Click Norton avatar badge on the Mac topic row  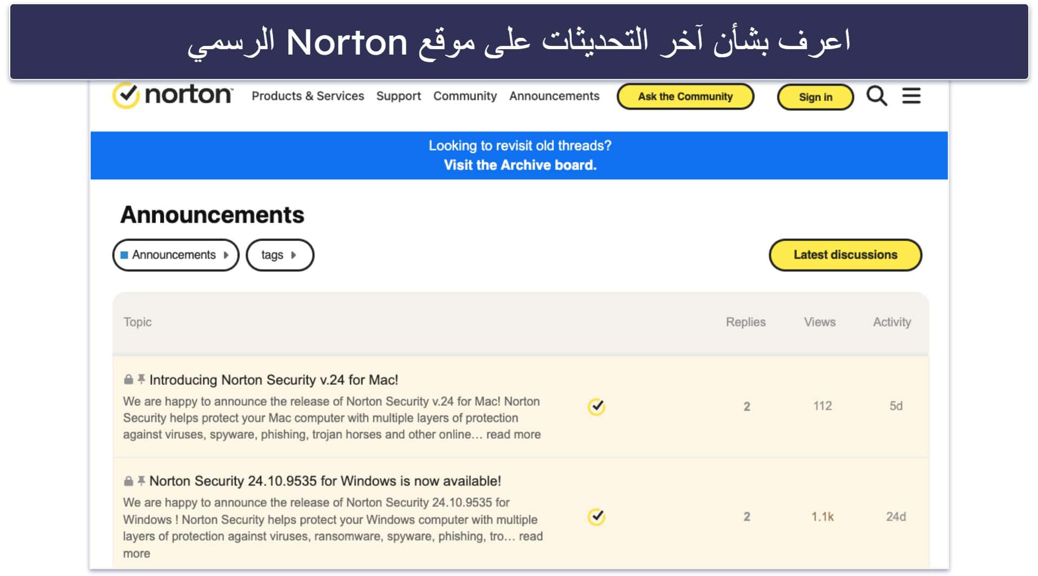[596, 406]
